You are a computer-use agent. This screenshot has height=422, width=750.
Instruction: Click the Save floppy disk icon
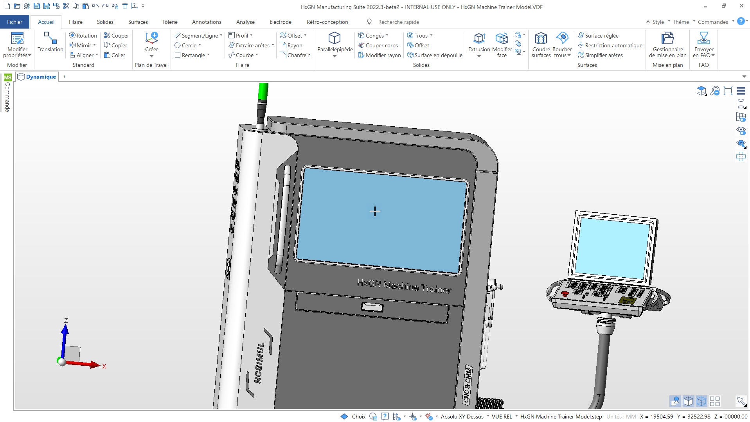(36, 6)
